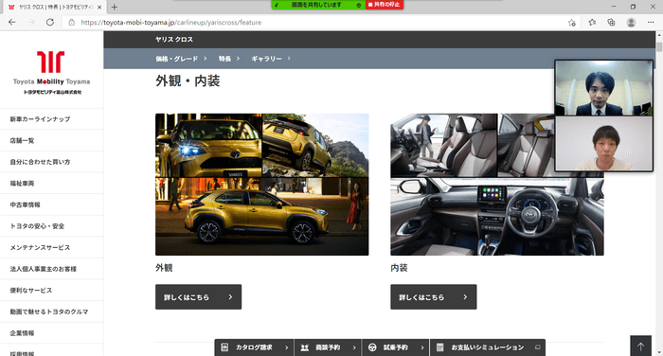Expand ギャラリー navigation item
663x356 pixels.
[271, 59]
